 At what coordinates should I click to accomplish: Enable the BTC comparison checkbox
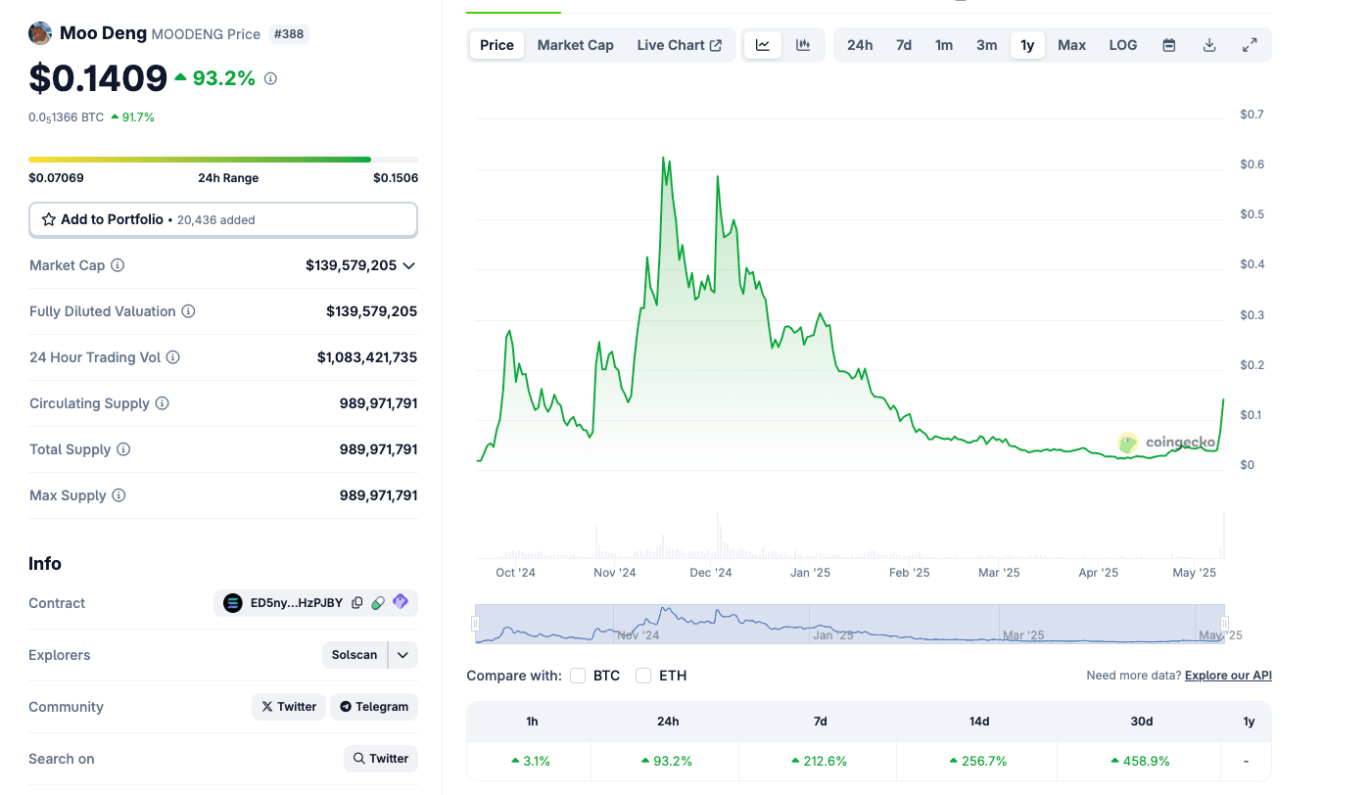tap(577, 676)
